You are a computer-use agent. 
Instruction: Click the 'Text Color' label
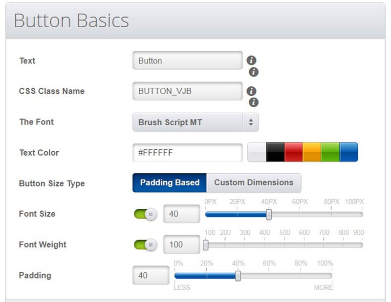[x=39, y=153]
